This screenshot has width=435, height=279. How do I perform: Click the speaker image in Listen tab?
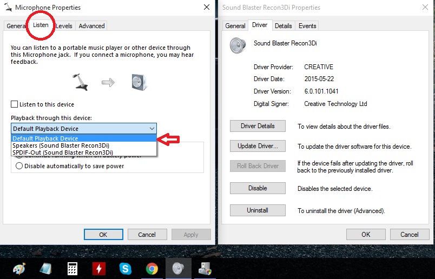coord(139,82)
